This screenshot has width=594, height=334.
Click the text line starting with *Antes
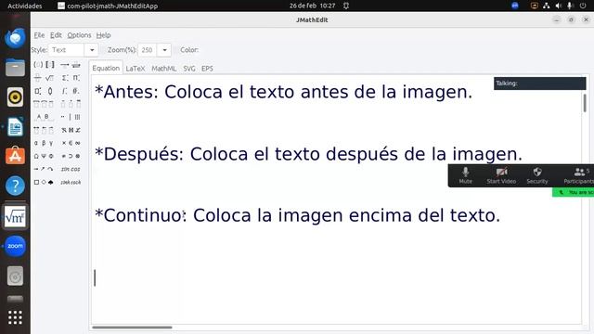tap(284, 92)
